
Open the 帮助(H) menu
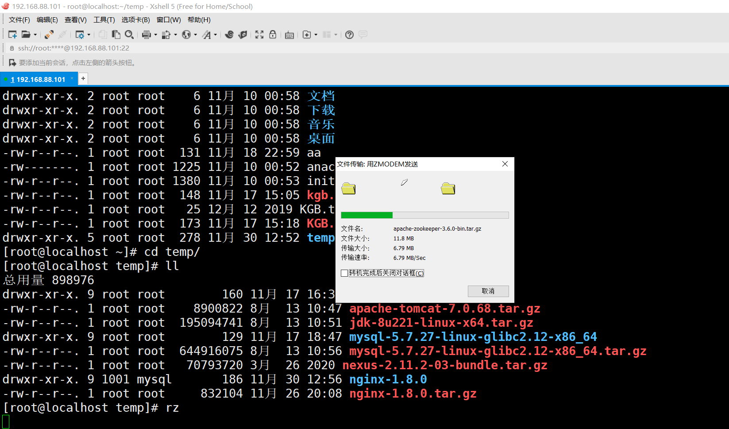tap(199, 20)
